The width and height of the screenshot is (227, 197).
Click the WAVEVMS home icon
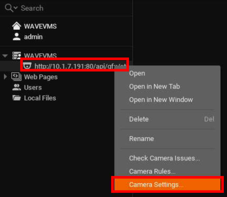tap(16, 26)
